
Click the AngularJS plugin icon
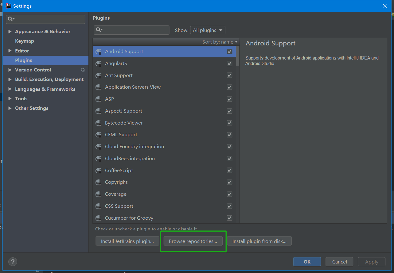pos(99,63)
